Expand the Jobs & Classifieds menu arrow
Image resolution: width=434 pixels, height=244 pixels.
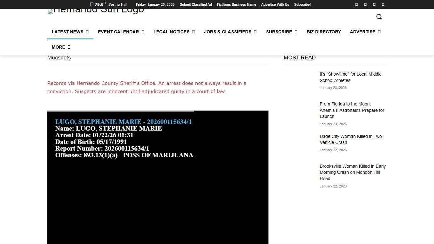point(255,32)
